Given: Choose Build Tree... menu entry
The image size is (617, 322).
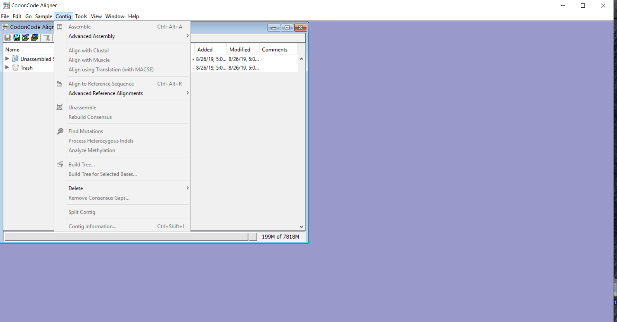Looking at the screenshot, I should [x=123, y=165].
